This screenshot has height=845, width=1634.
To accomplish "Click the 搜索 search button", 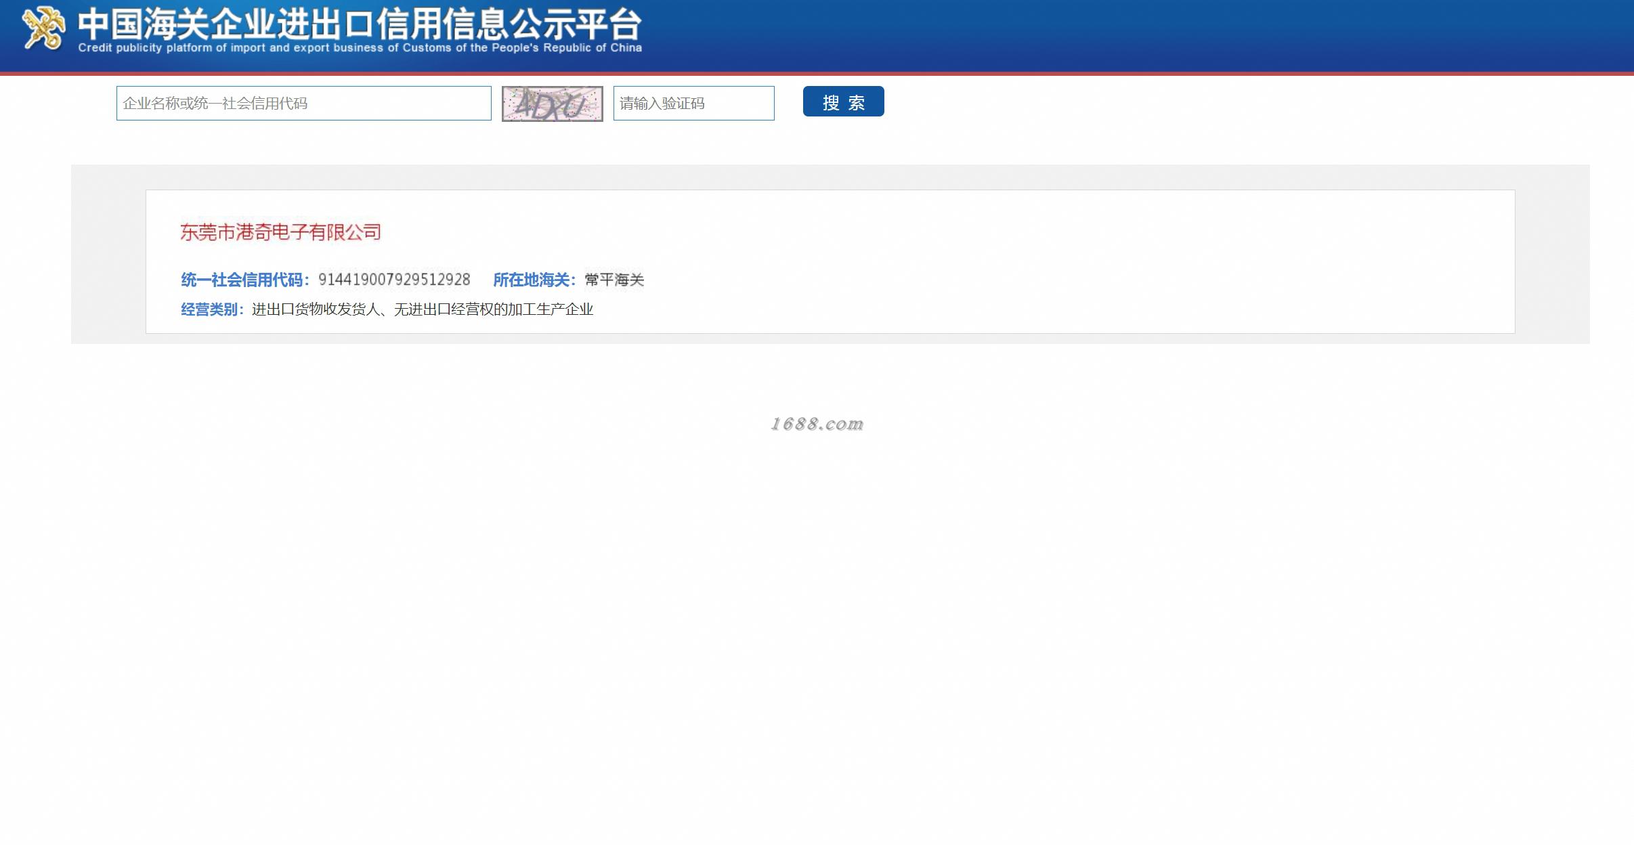I will click(843, 102).
